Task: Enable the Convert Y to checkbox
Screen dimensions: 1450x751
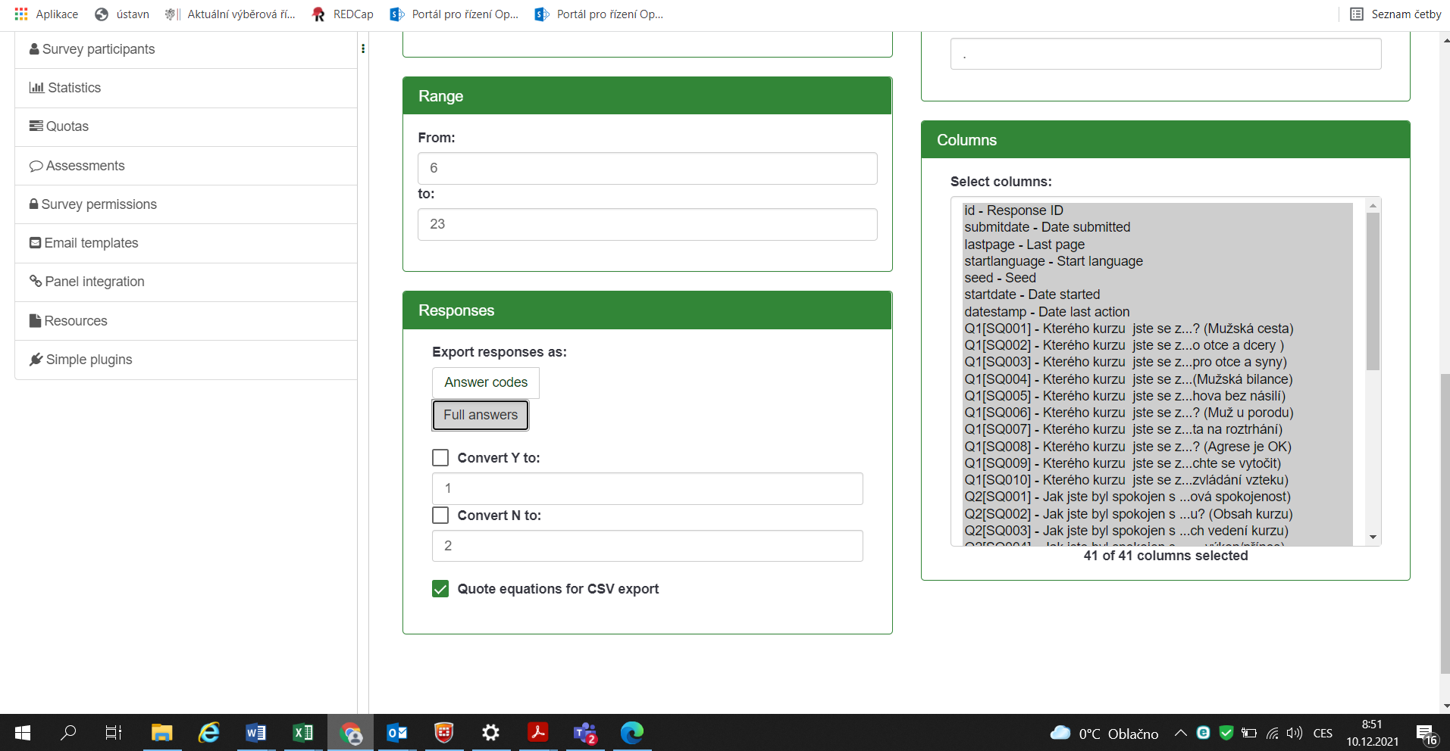Action: coord(440,458)
